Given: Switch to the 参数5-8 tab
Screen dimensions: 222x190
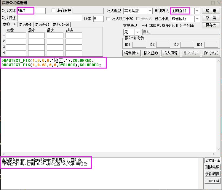Looking at the screenshot, I should [x=25, y=25].
